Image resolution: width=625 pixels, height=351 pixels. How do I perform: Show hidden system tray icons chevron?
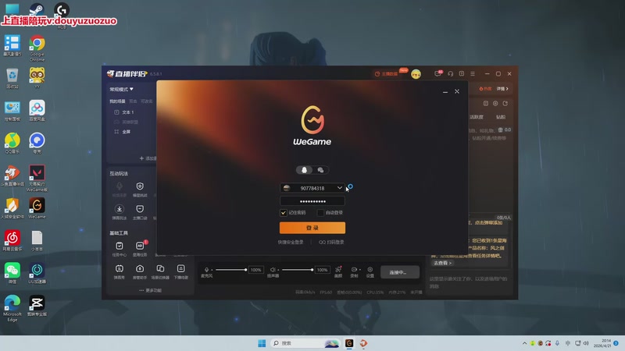[524, 343]
